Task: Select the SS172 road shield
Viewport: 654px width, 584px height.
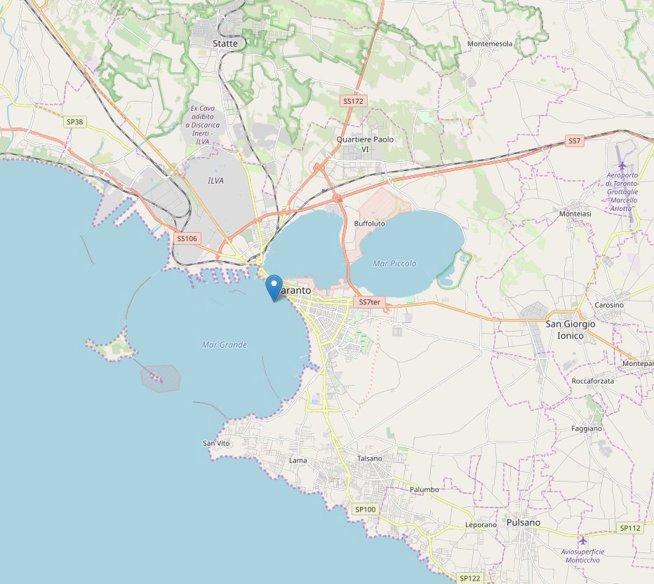Action: click(x=353, y=101)
